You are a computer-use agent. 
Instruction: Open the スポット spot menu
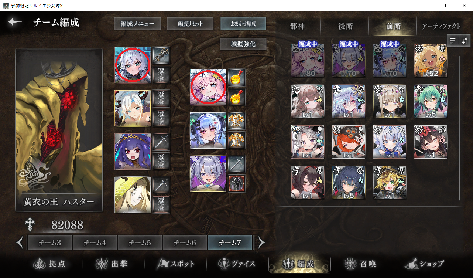pos(176,264)
